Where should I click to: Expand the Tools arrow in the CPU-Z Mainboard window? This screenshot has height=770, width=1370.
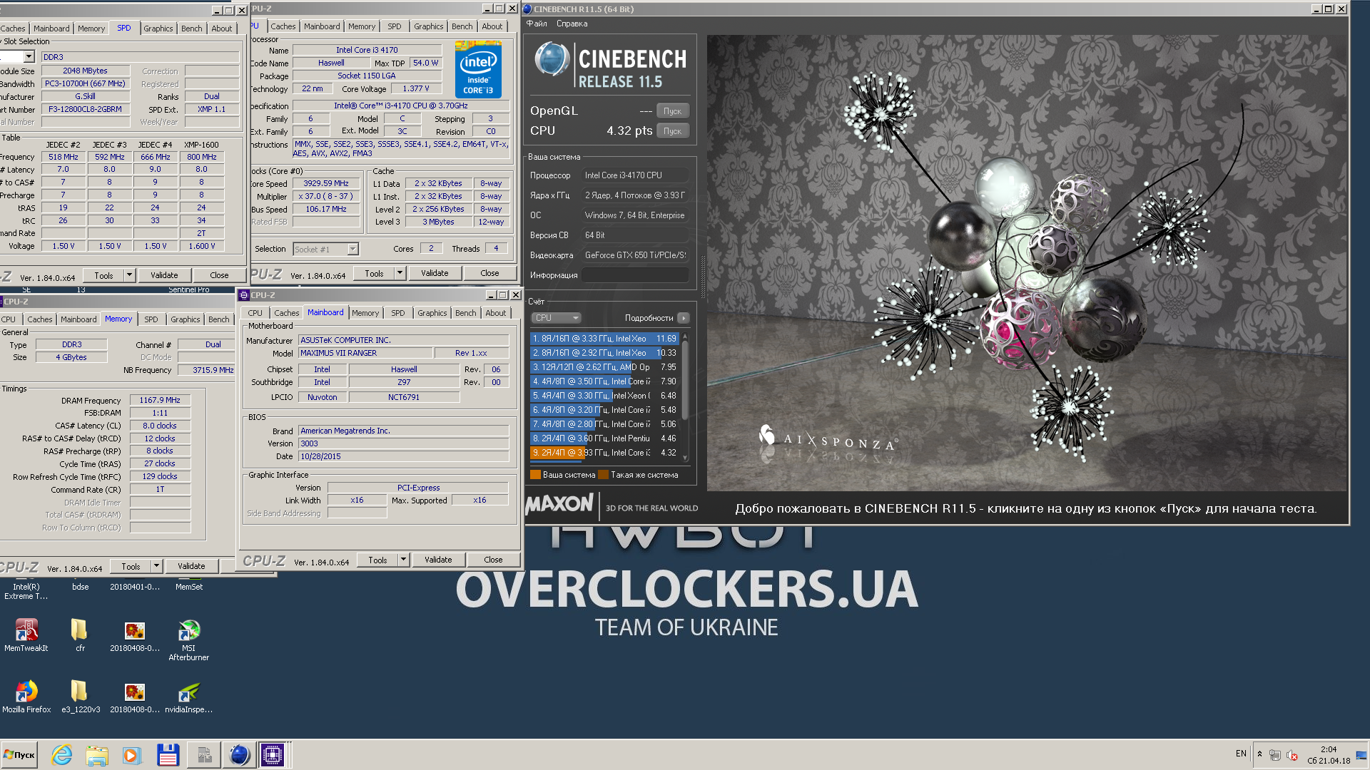click(x=403, y=560)
